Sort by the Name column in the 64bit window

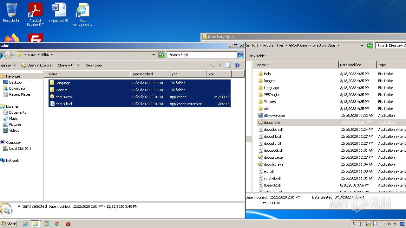[87, 74]
